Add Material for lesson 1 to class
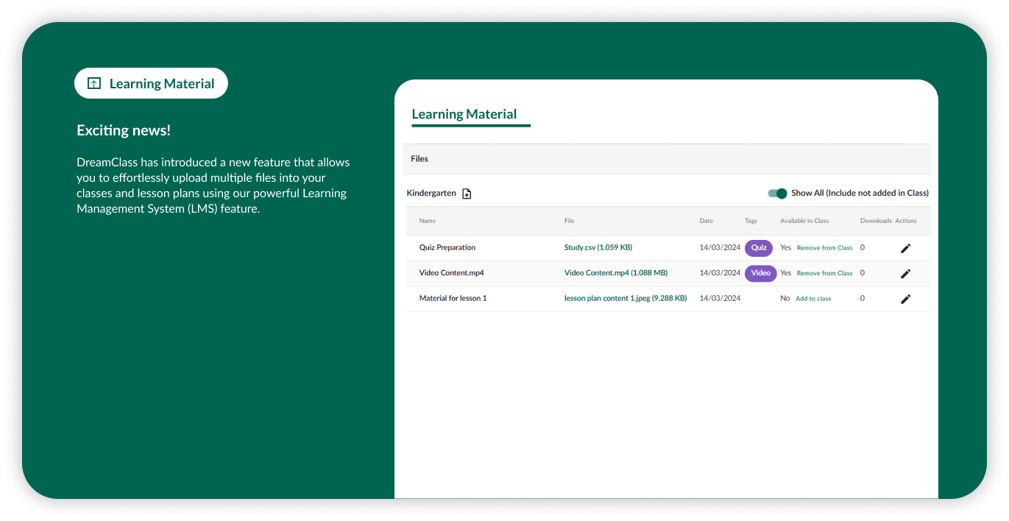 click(813, 298)
